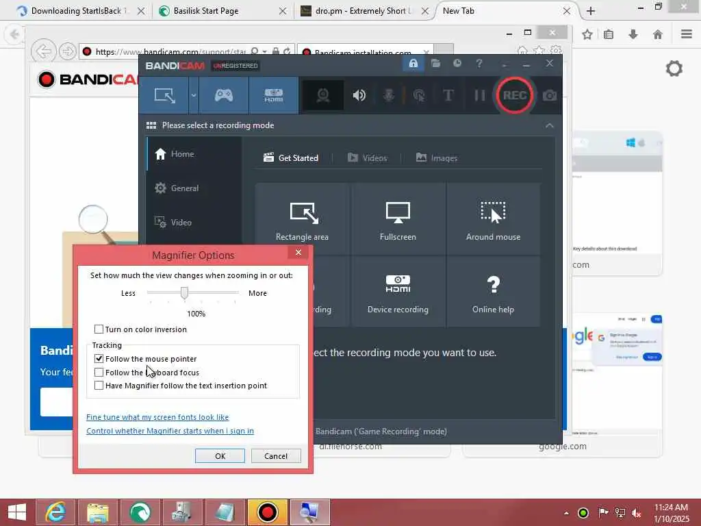This screenshot has width=701, height=526.
Task: Choose the Rectangle area recording tile
Action: pos(302,219)
